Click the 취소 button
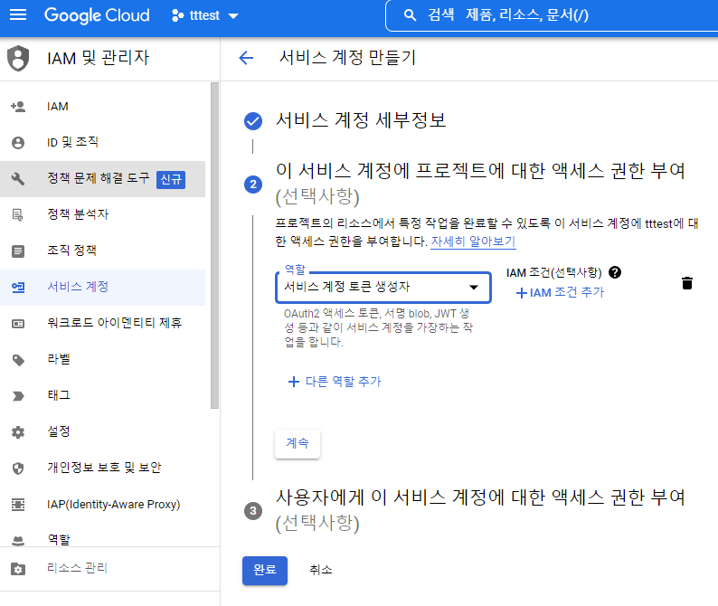The width and height of the screenshot is (718, 606). click(320, 570)
